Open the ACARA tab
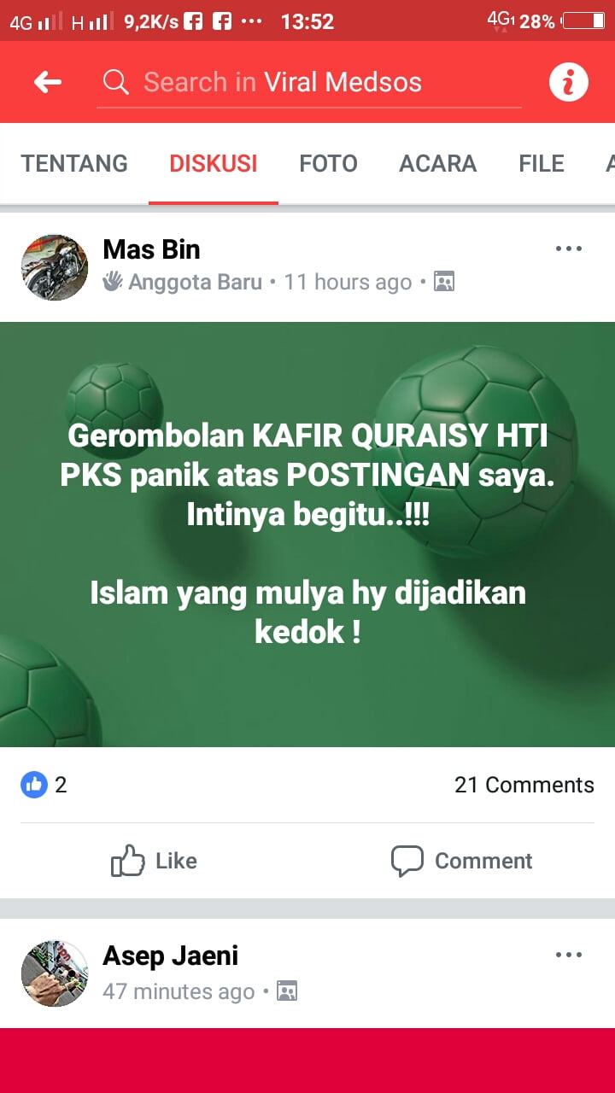This screenshot has width=615, height=1093. (x=438, y=163)
